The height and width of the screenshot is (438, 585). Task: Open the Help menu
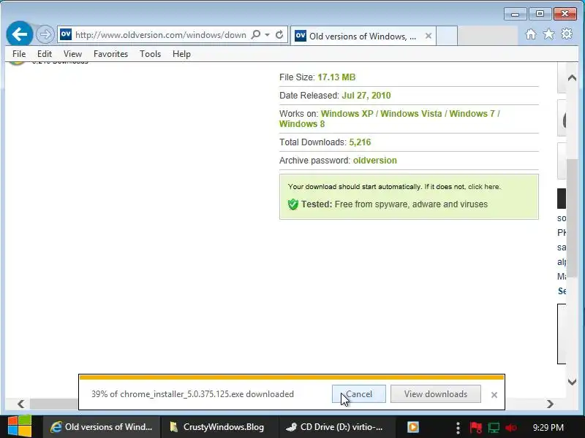[181, 54]
